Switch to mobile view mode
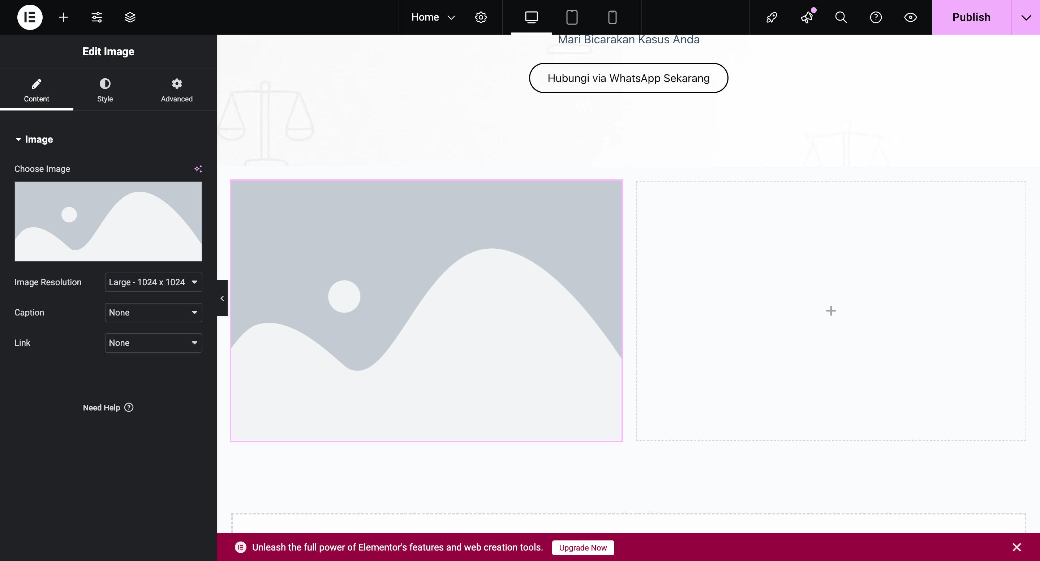Viewport: 1040px width, 561px height. 612,17
